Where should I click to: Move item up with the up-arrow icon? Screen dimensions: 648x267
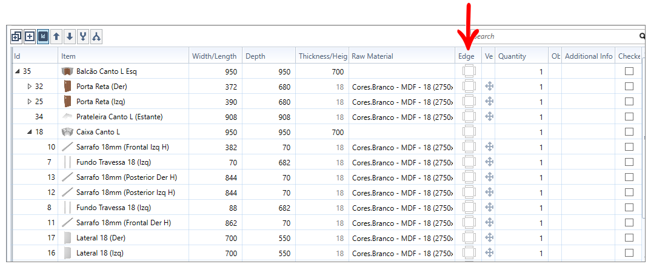tap(56, 37)
